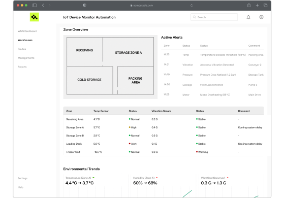Click the green app logo icon
This screenshot has height=198, width=285.
click(x=35, y=17)
